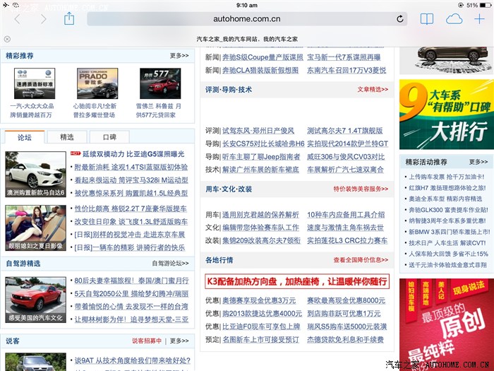Viewport: 494px width, 371px height.
Task: Open link 长安CS75对比长城哈弗H6
Action: point(263,144)
